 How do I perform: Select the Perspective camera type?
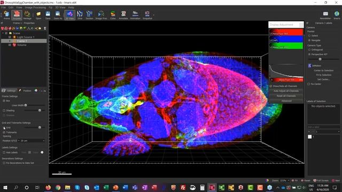[x=309, y=54]
